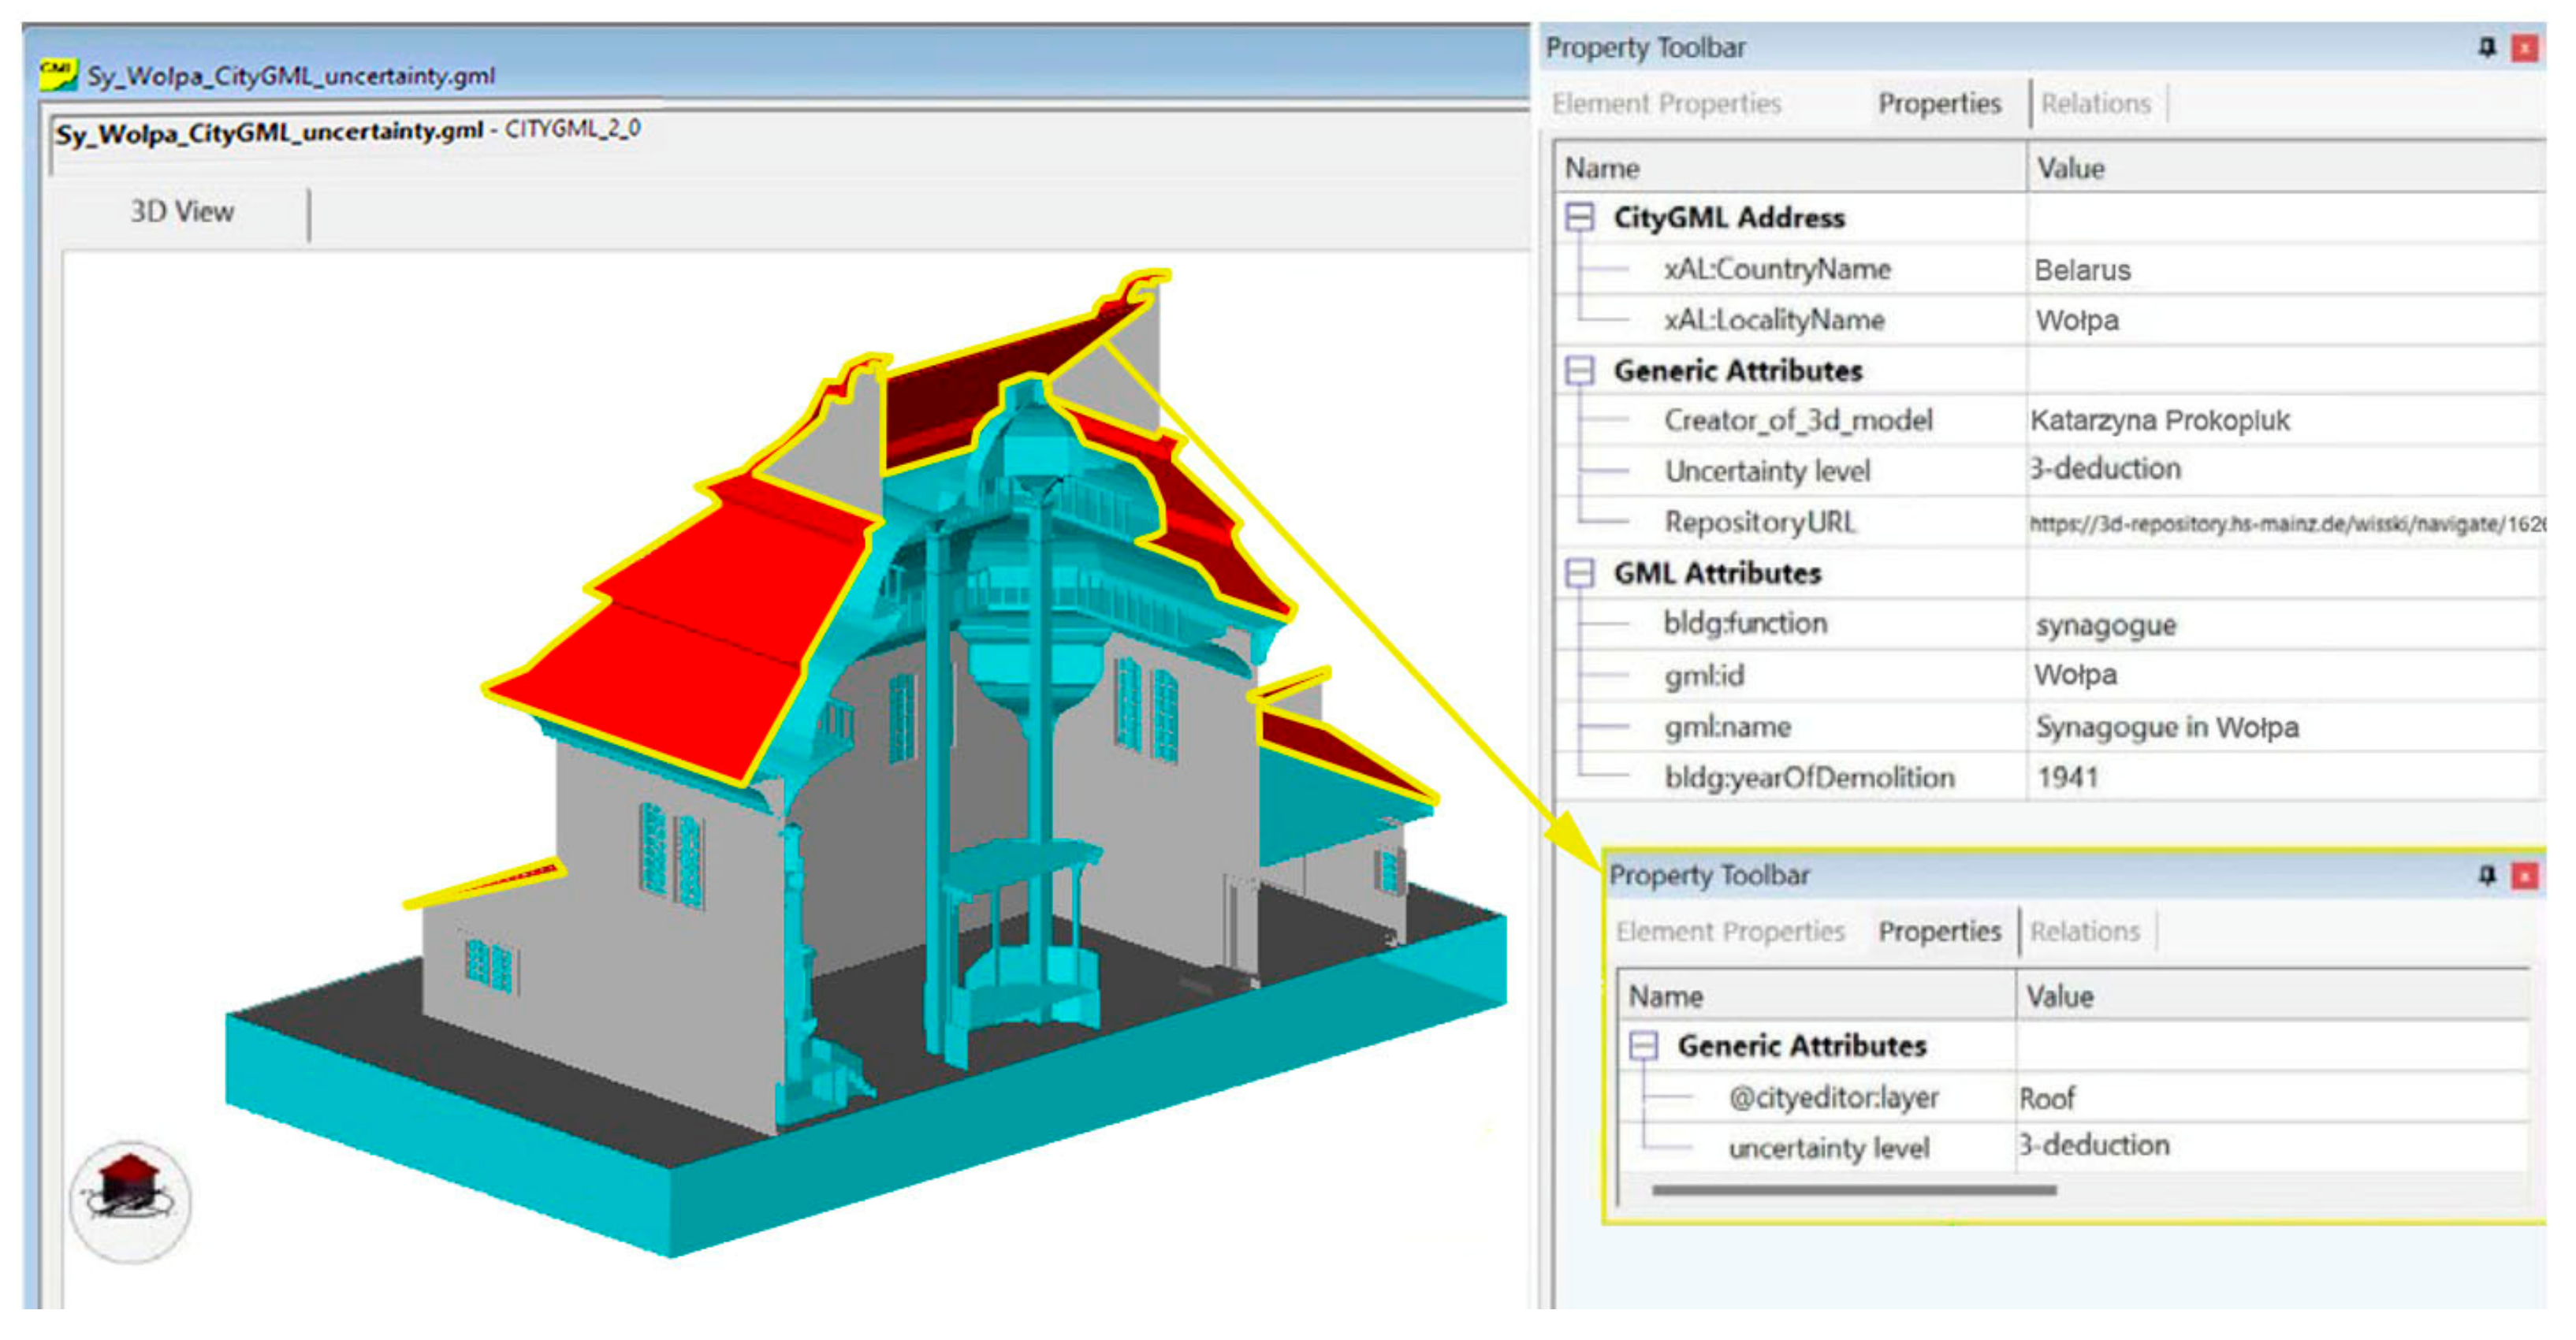The height and width of the screenshot is (1340, 2576).
Task: Select the 3D View tab
Action: point(182,211)
